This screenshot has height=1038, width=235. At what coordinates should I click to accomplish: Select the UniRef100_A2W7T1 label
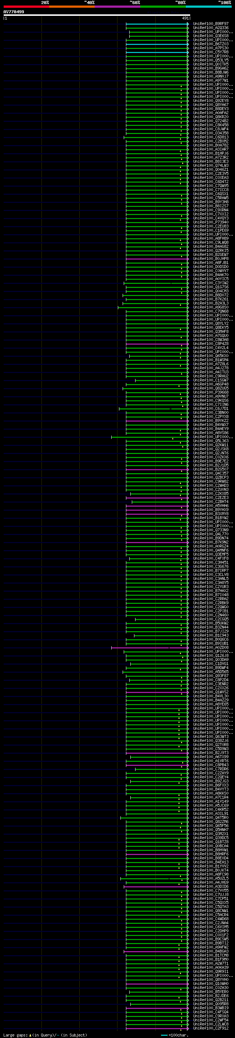[210, 964]
